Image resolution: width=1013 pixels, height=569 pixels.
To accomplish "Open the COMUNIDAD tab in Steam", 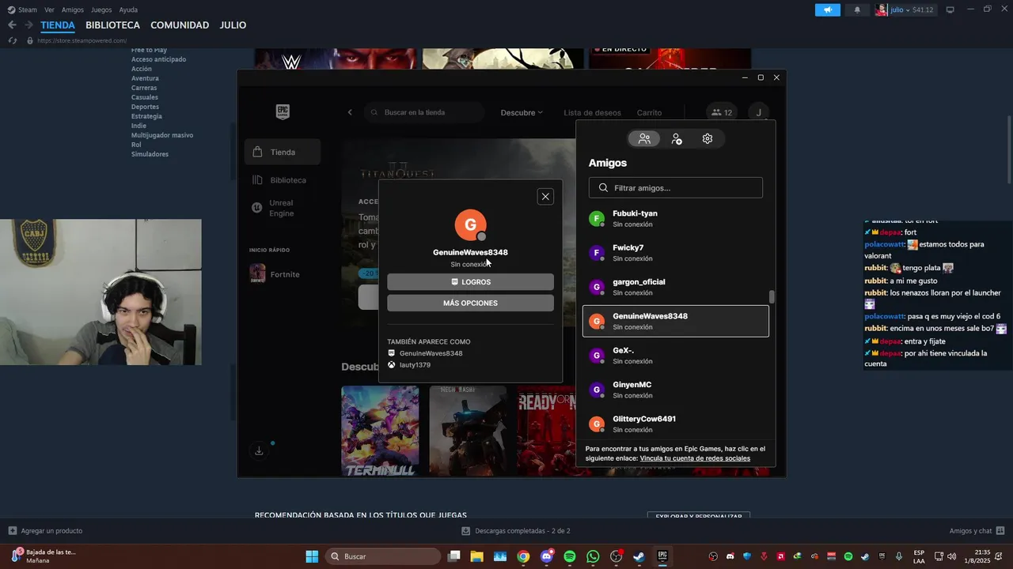I will [180, 25].
